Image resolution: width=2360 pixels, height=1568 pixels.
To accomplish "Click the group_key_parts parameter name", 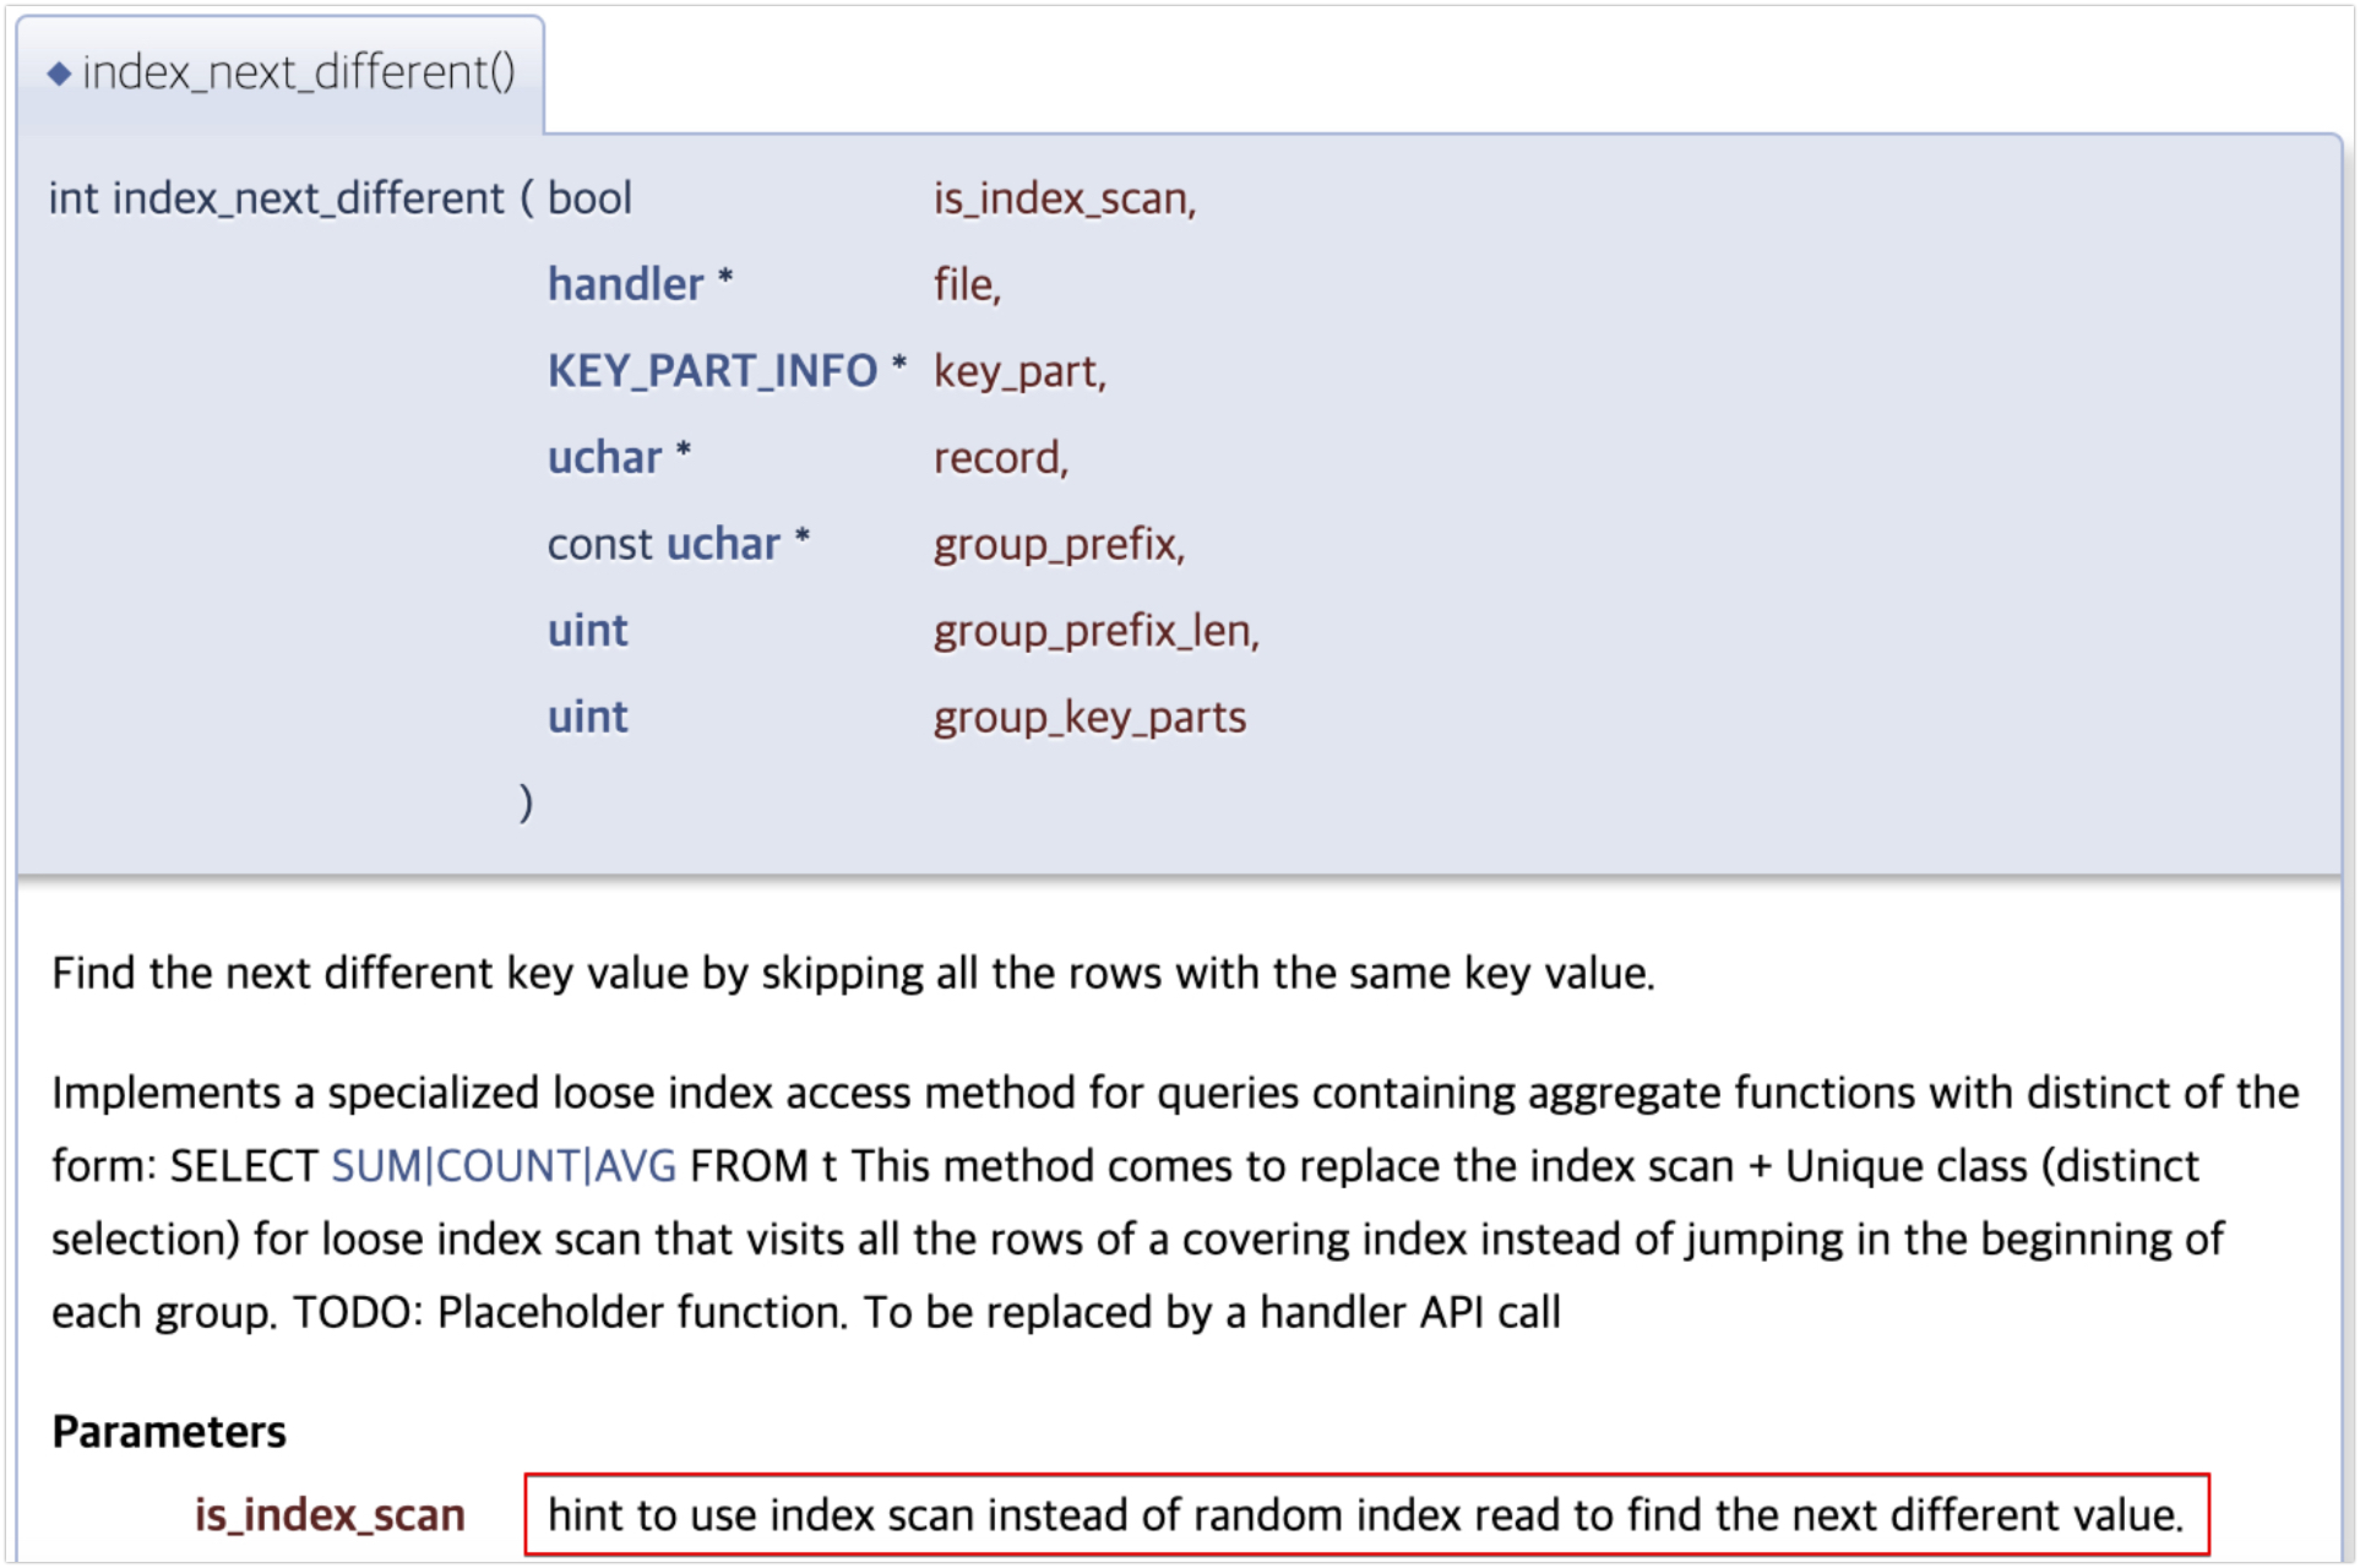I will tap(1090, 718).
